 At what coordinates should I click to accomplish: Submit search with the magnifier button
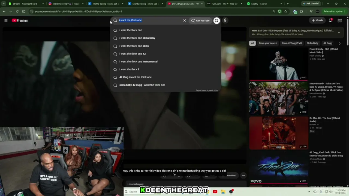216,20
